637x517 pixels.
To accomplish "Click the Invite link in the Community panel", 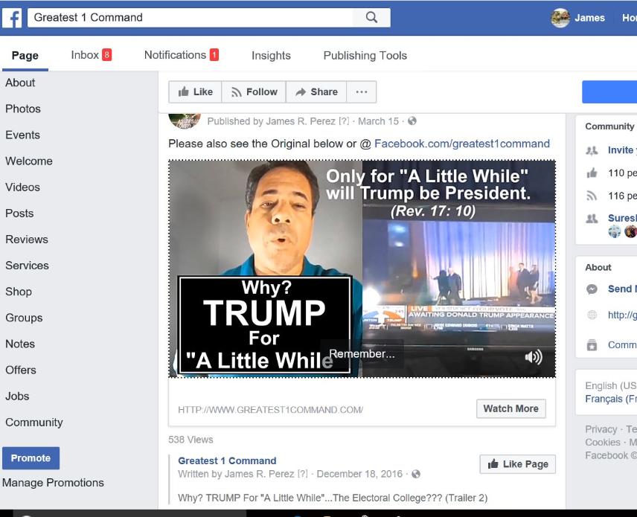I will 622,150.
